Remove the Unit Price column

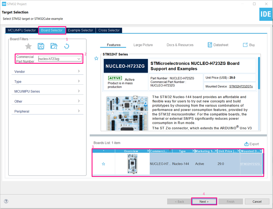239,151
